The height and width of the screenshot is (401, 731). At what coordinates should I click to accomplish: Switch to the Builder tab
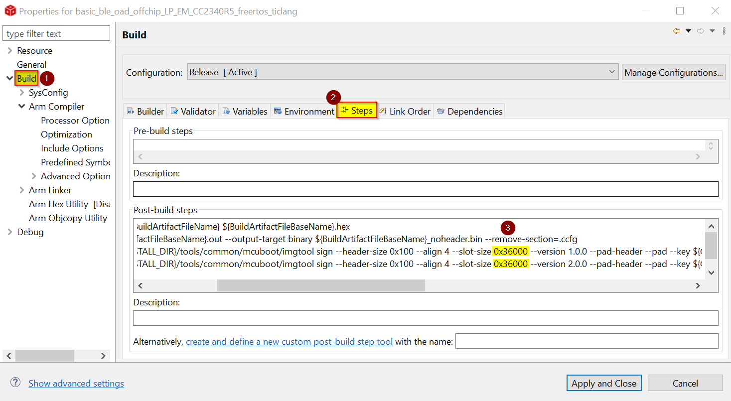tap(145, 111)
